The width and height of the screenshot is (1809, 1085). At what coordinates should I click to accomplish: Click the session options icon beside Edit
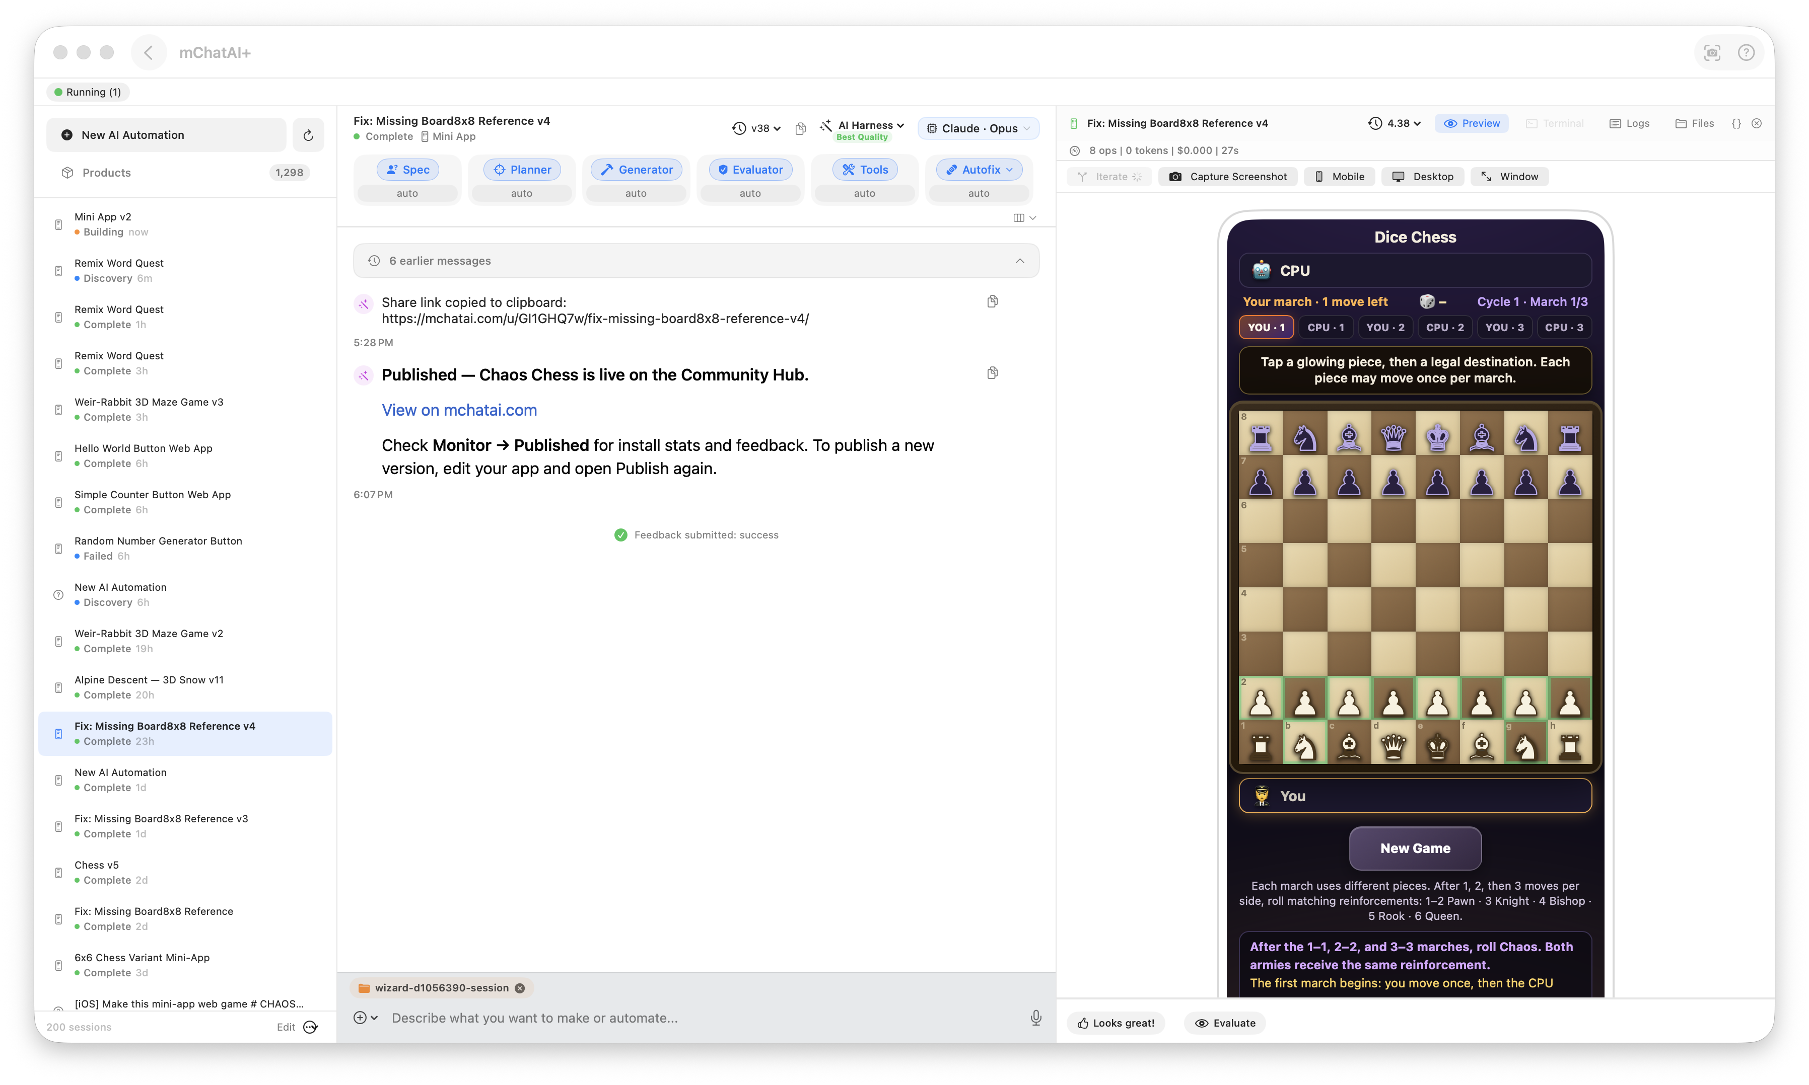tap(310, 1027)
